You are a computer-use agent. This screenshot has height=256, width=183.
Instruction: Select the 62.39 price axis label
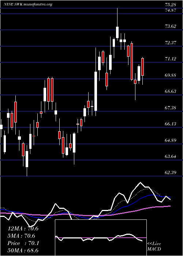(x=171, y=173)
